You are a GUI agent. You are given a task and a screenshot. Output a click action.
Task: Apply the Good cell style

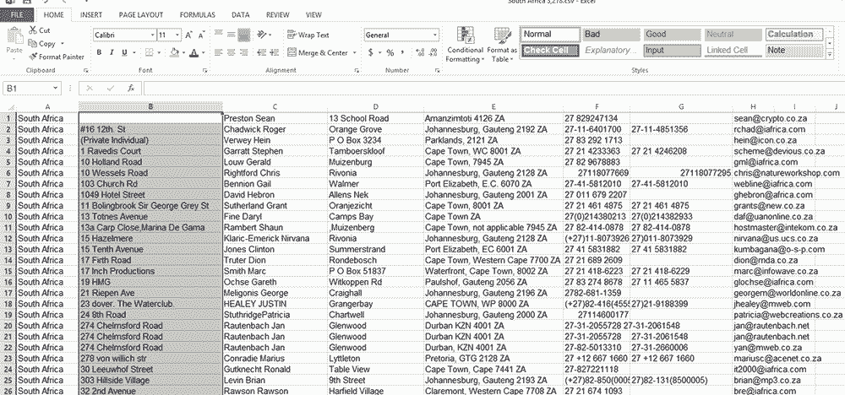pyautogui.click(x=673, y=34)
